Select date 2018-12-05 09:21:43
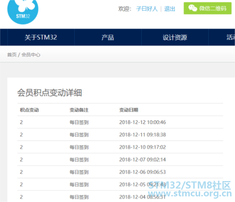 (143, 184)
